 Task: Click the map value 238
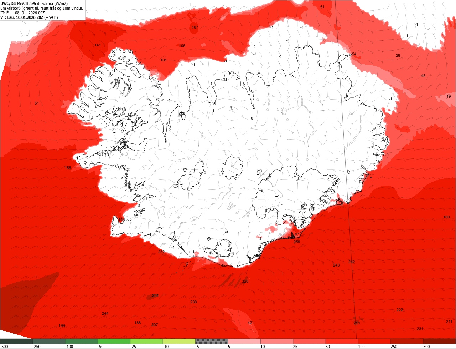[x=193, y=302]
